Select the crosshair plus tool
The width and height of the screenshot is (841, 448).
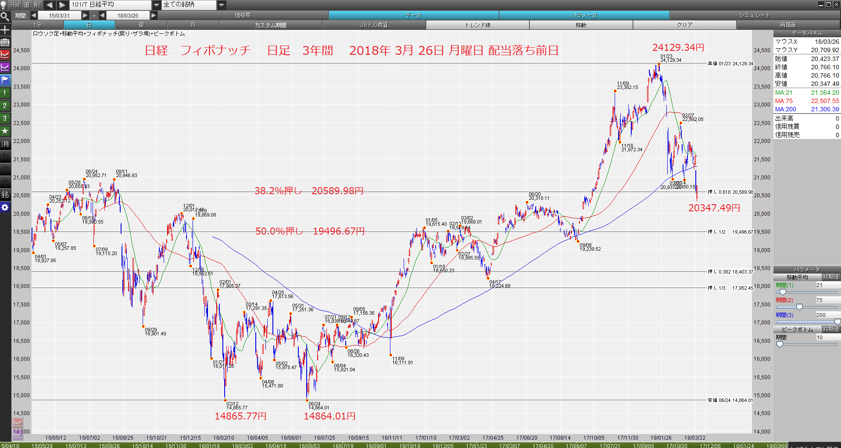pos(5,30)
